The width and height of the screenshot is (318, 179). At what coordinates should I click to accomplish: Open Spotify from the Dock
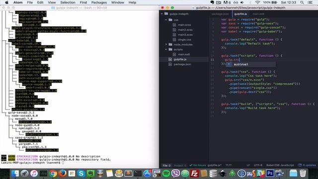tap(166, 174)
